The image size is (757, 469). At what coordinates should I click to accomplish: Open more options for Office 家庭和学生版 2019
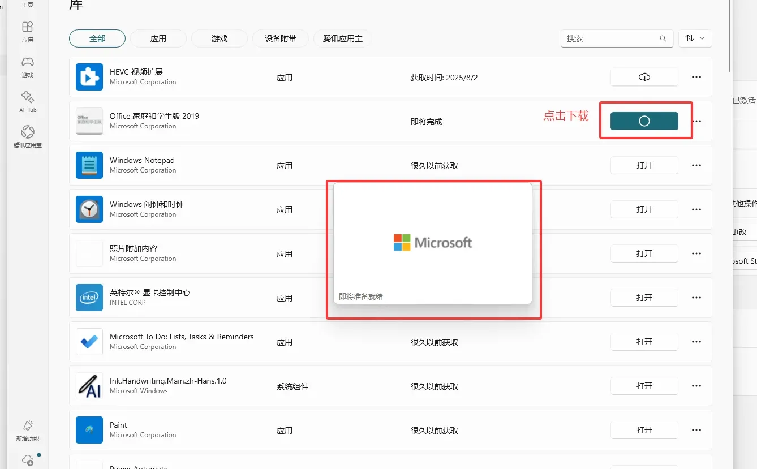[x=696, y=121]
